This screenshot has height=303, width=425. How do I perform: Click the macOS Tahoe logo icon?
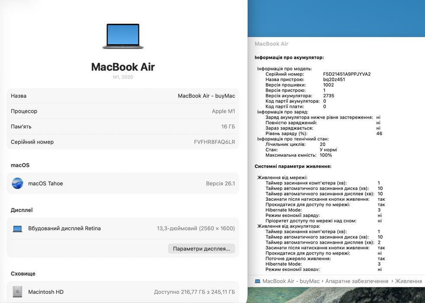[17, 183]
